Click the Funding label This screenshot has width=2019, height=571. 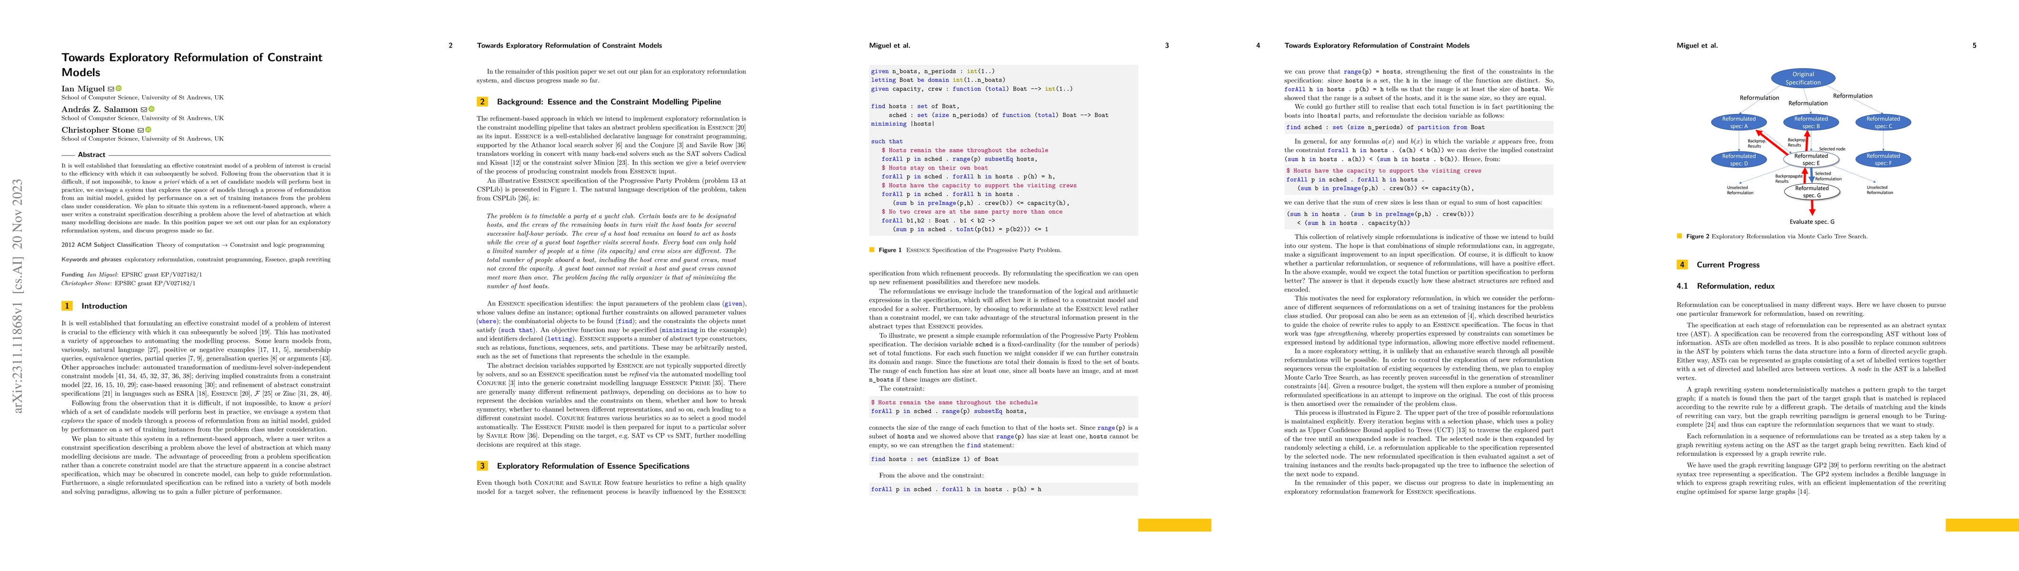72,275
